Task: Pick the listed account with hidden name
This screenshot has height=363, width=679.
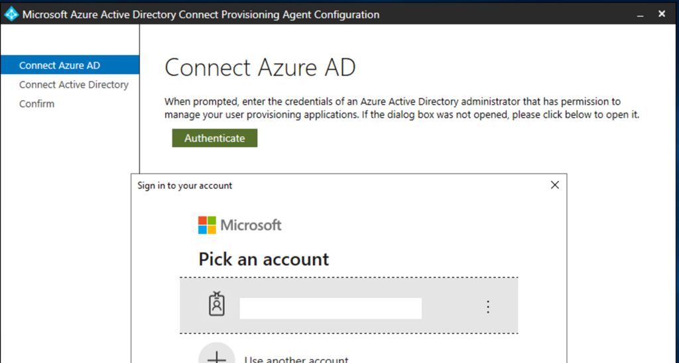Action: click(x=330, y=307)
